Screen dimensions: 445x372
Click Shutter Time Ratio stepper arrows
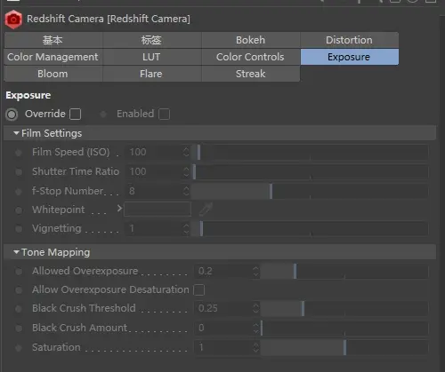(186, 171)
